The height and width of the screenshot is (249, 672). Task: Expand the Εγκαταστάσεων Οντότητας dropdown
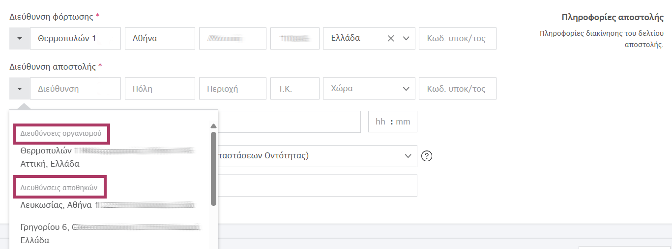point(407,156)
